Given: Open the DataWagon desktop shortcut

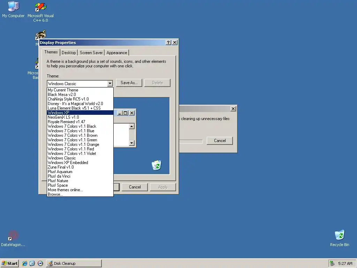Looking at the screenshot, I should (13, 238).
